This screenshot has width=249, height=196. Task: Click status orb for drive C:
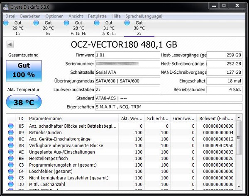coord(6,23)
